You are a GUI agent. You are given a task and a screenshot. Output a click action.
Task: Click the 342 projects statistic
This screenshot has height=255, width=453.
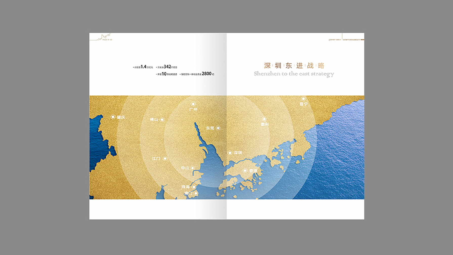tap(167, 67)
